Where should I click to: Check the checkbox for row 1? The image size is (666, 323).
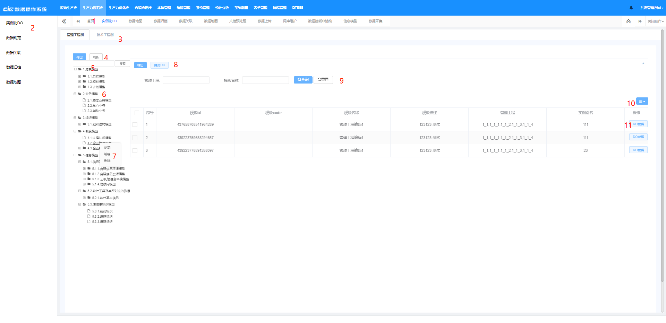pos(135,124)
